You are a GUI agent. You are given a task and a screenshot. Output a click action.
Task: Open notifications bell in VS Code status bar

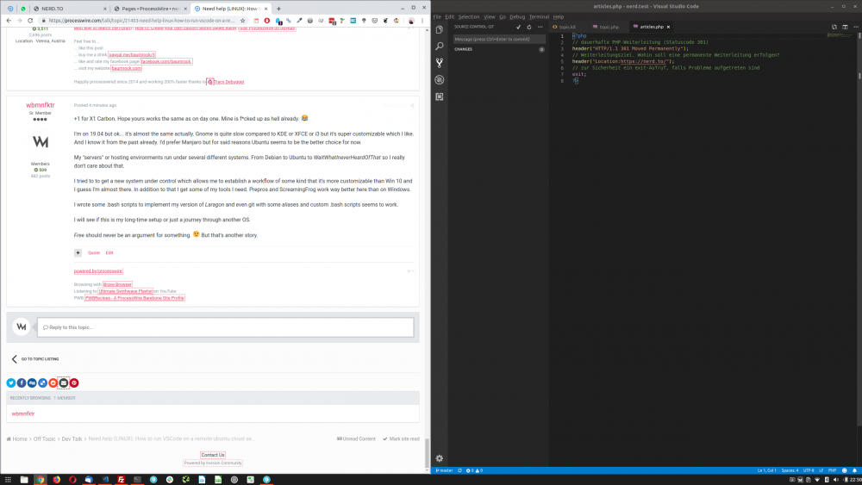[854, 470]
